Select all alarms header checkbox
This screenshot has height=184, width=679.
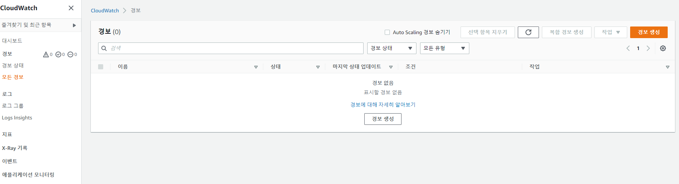point(101,67)
